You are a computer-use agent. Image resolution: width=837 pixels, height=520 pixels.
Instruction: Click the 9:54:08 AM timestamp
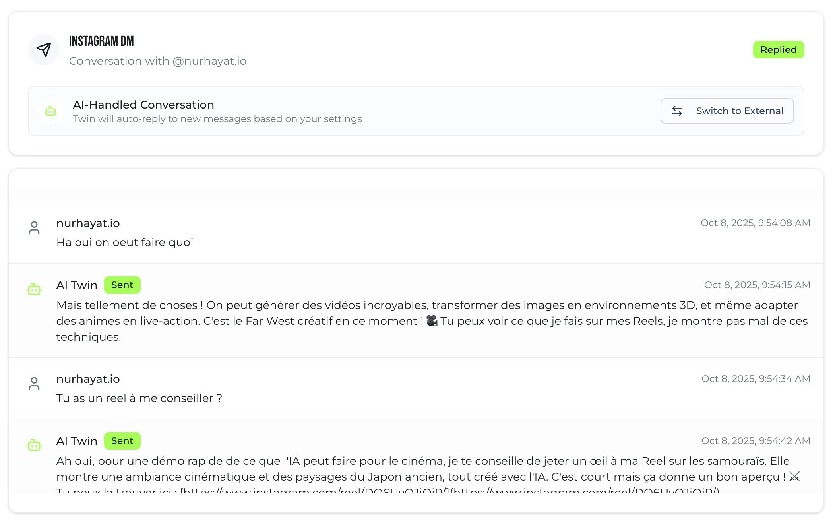[x=755, y=223]
